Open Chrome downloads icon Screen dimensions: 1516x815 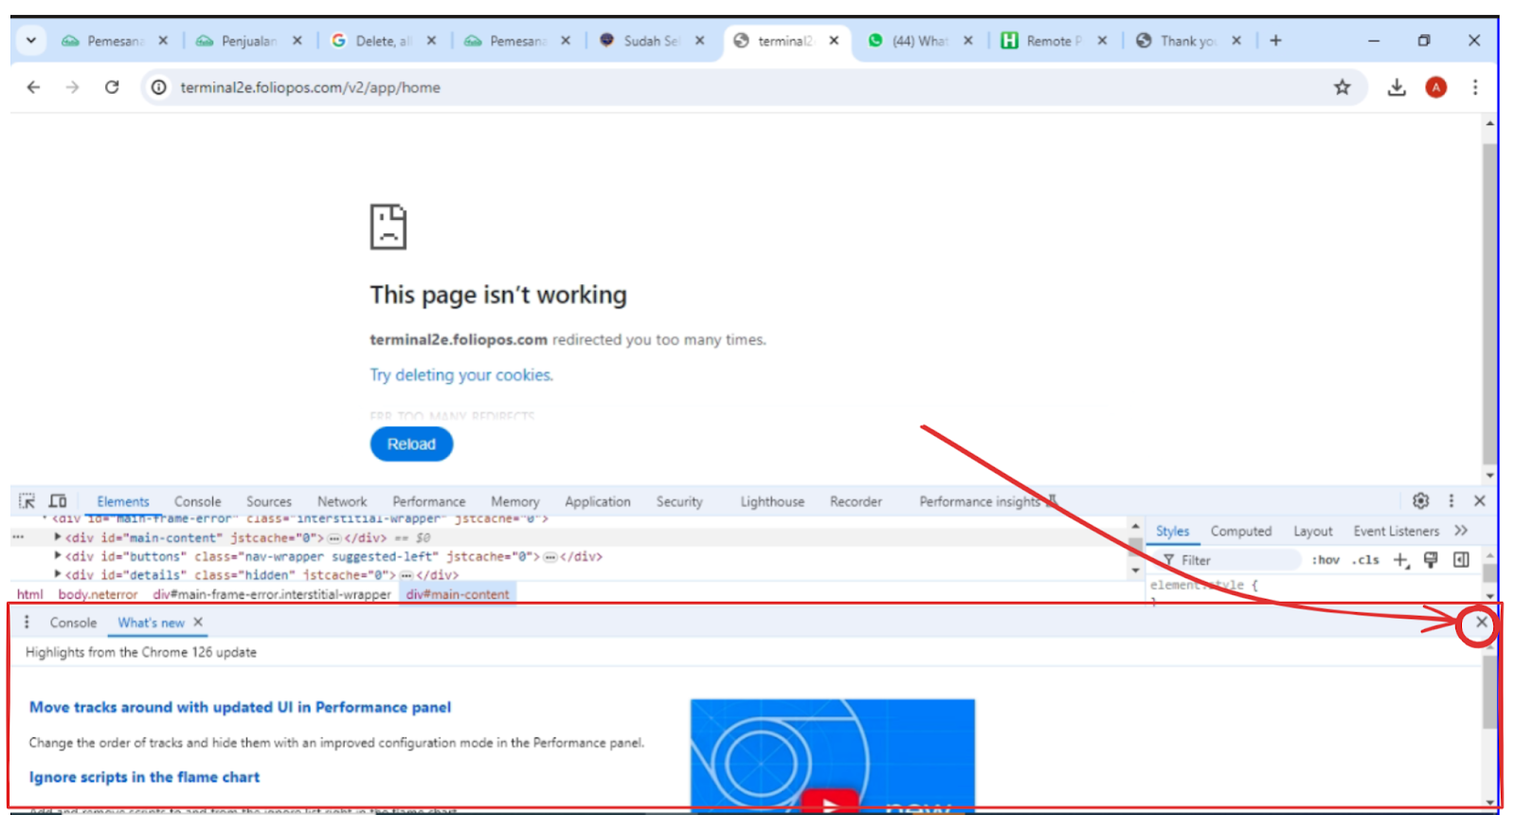point(1397,87)
